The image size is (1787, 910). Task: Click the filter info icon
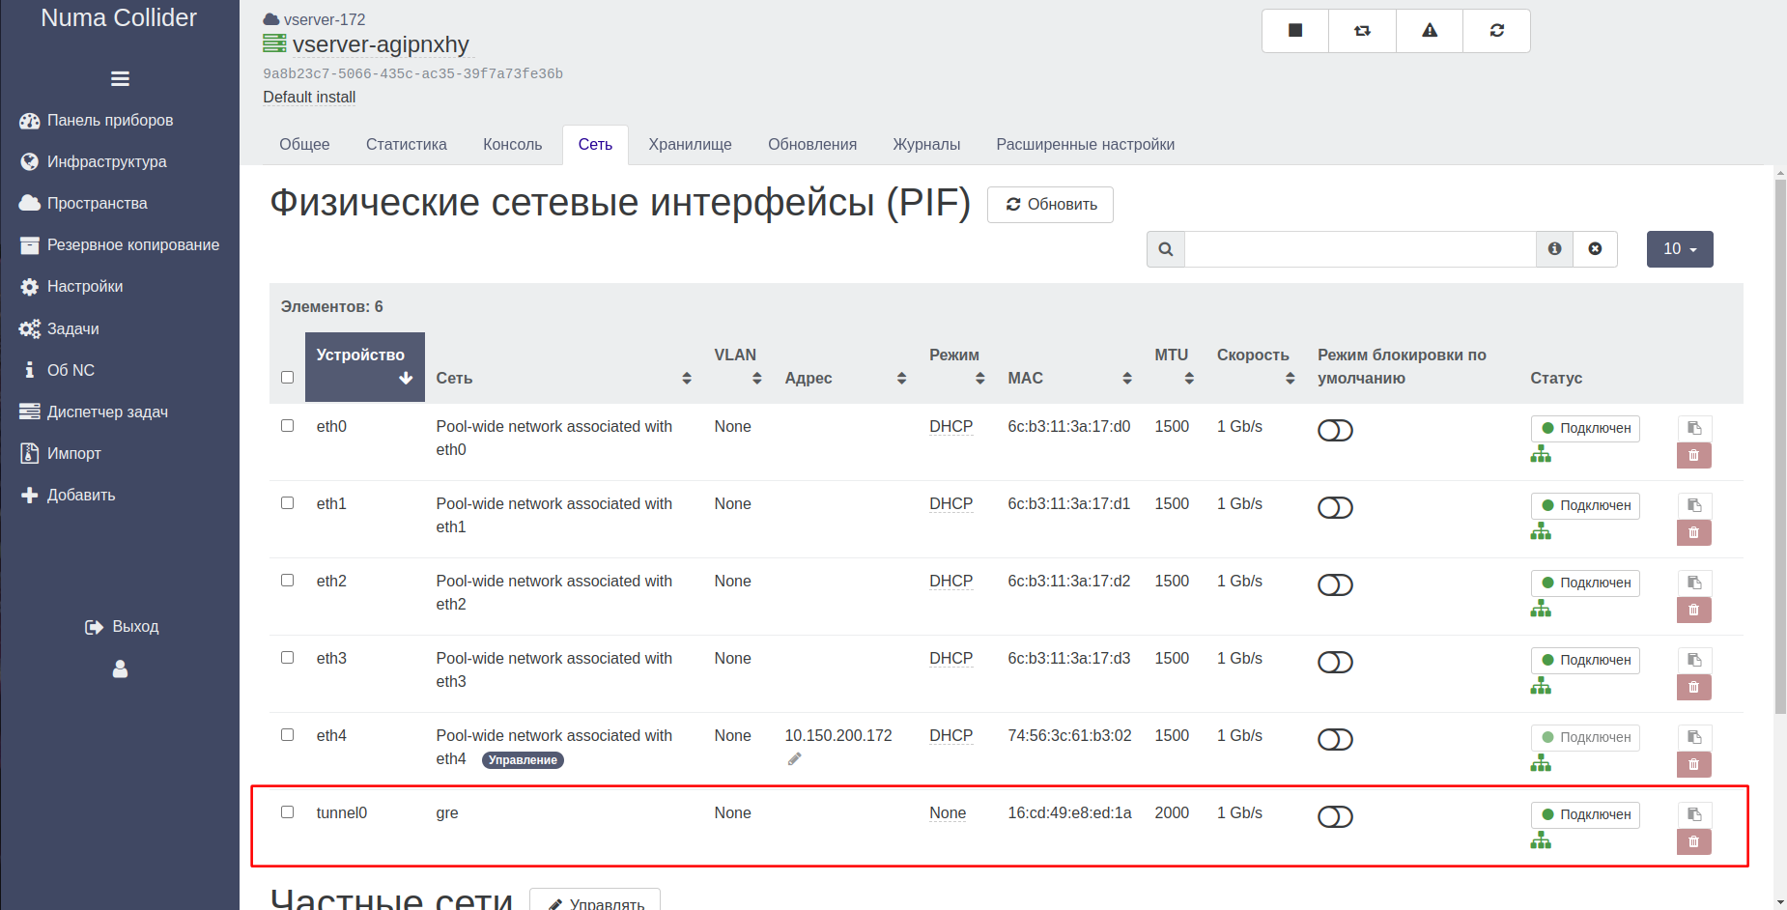(x=1554, y=249)
